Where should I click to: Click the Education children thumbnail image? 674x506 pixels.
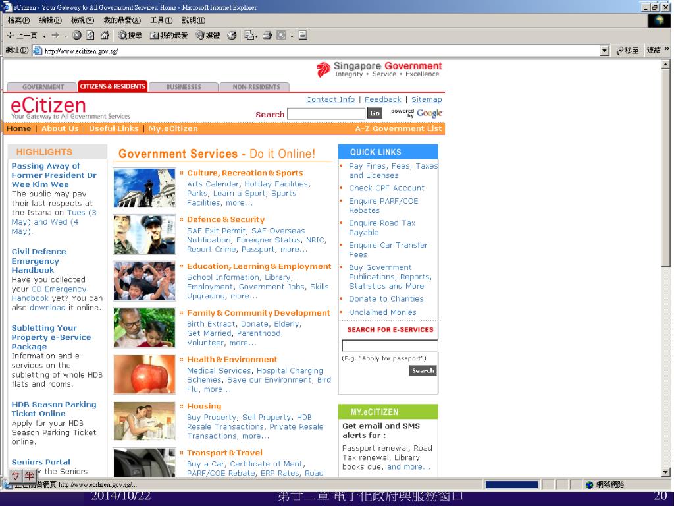pyautogui.click(x=144, y=281)
